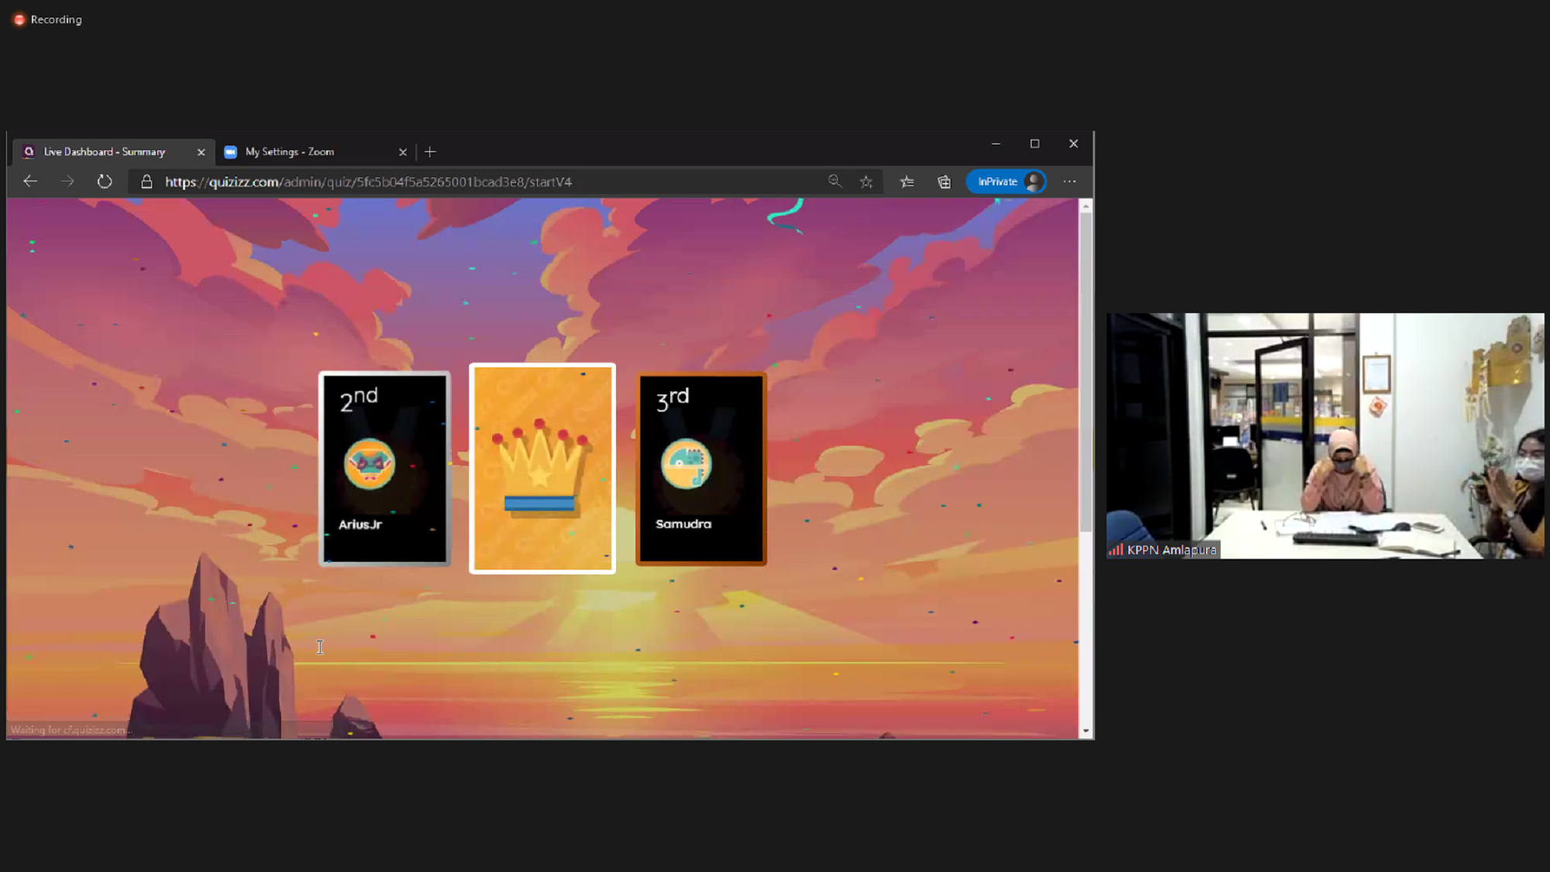Click the browser forward arrow
The height and width of the screenshot is (872, 1550).
pyautogui.click(x=67, y=181)
